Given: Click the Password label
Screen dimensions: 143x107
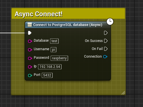Looking at the screenshot, I should point(41,58).
